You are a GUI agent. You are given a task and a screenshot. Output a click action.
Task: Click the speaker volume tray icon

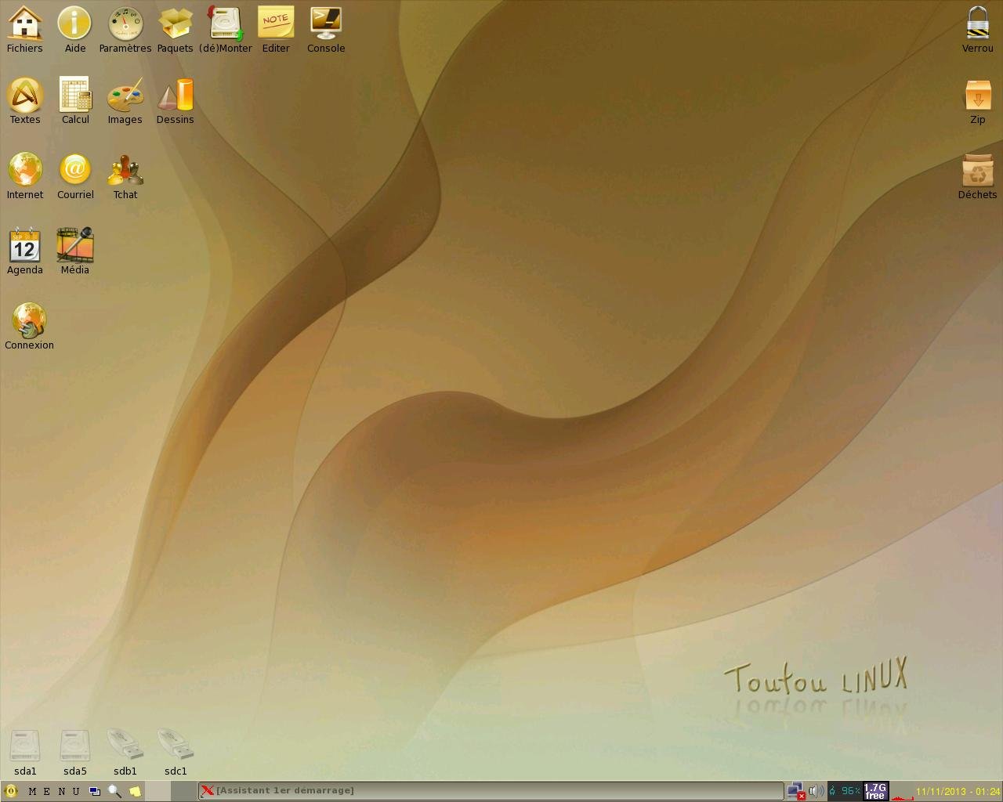(x=816, y=791)
